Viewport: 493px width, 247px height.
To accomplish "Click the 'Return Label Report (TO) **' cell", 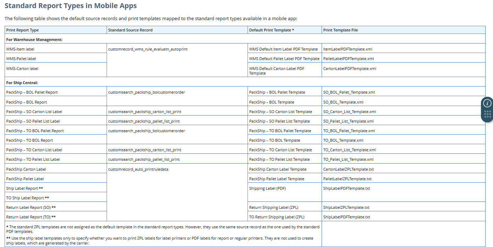I will tap(31, 217).
